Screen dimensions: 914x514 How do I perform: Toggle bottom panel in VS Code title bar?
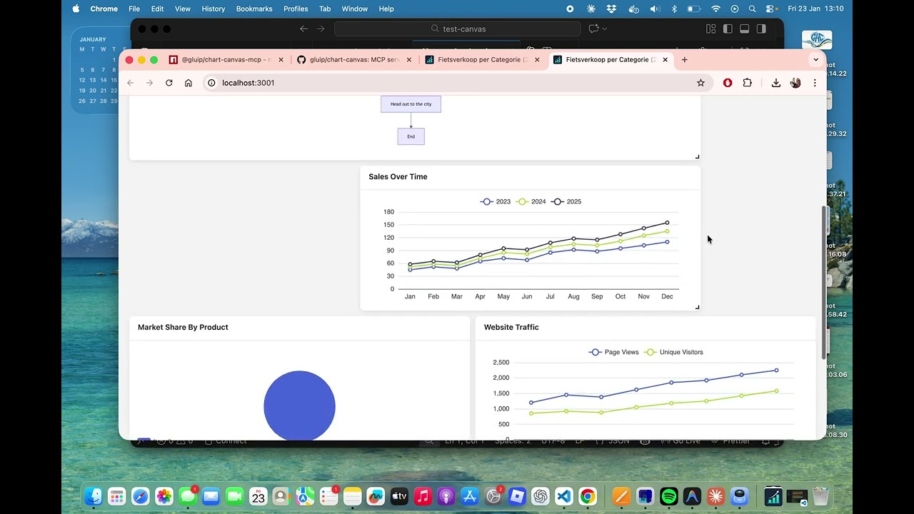click(x=744, y=29)
